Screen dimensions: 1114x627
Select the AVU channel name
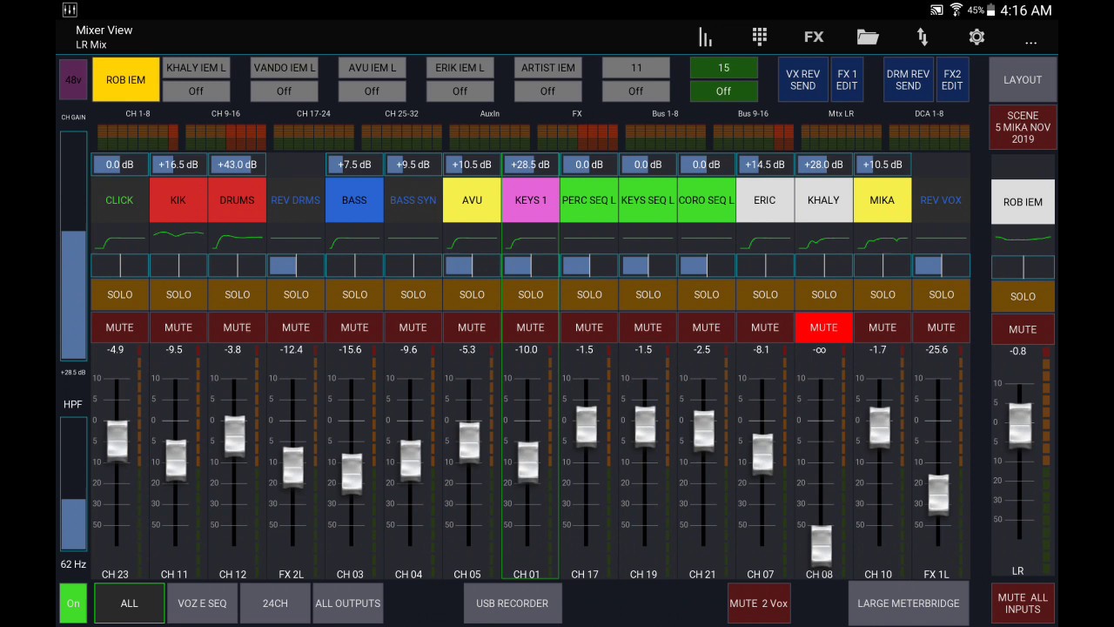(472, 200)
